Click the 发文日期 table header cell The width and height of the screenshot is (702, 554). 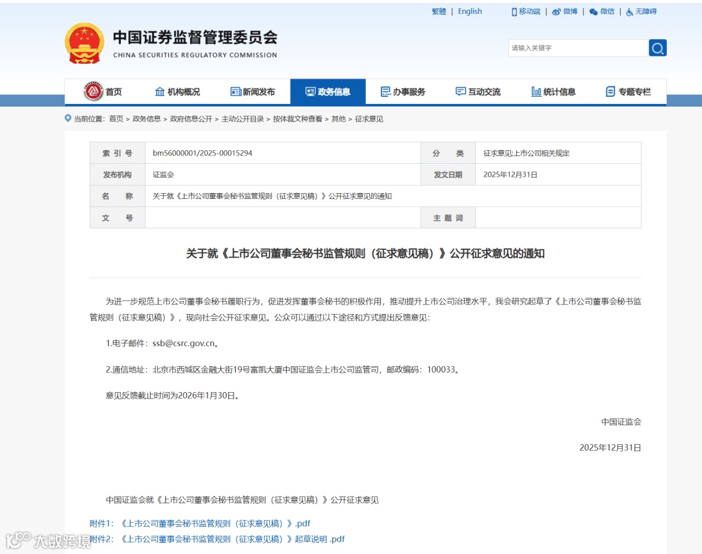click(448, 175)
